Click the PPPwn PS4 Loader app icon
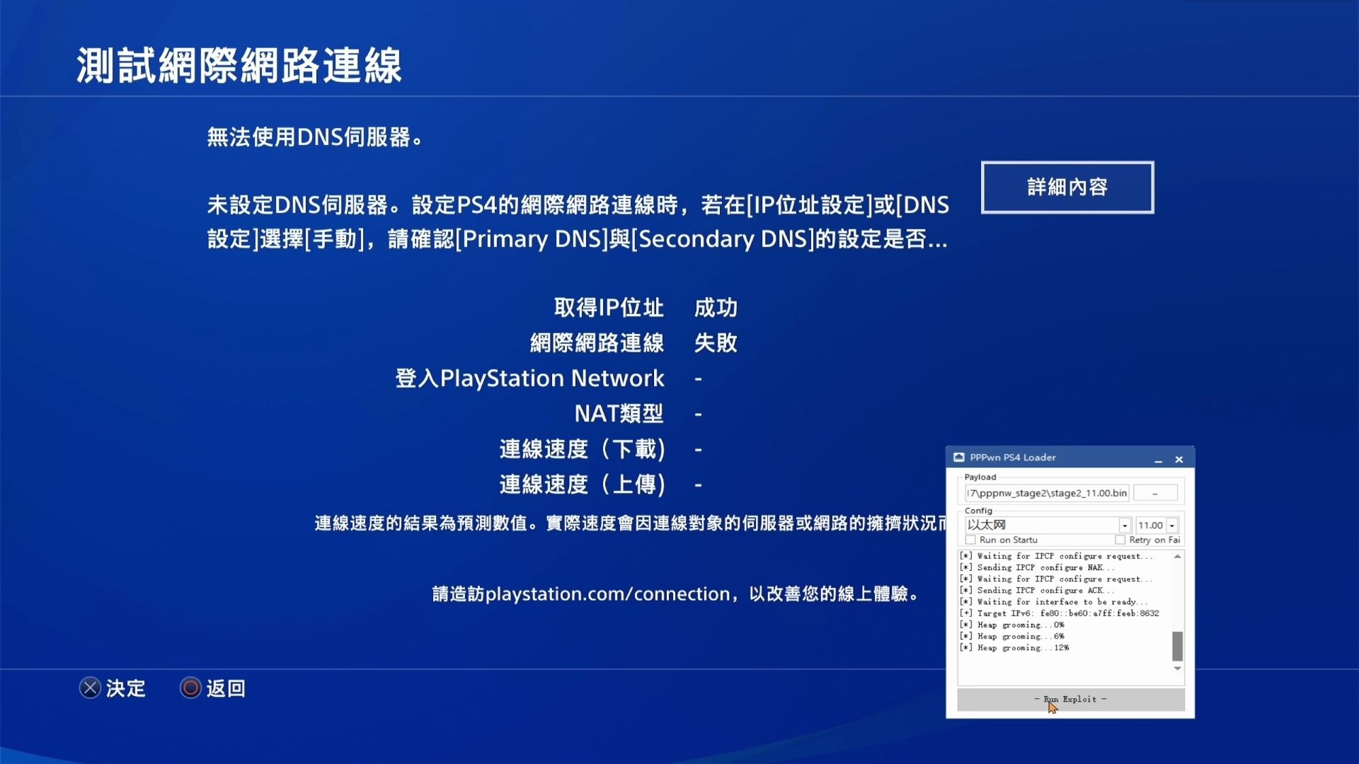1359x764 pixels. pyautogui.click(x=959, y=458)
